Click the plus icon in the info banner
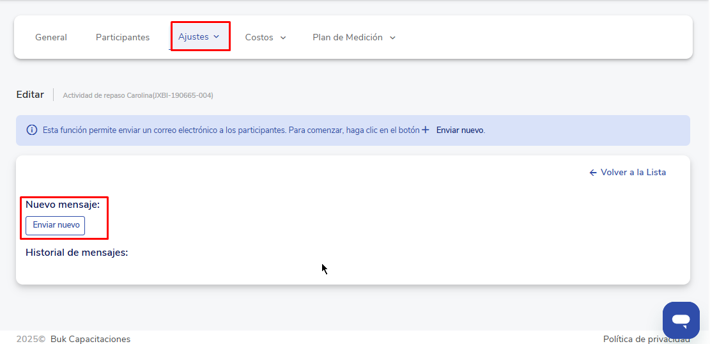710x344 pixels. 426,130
